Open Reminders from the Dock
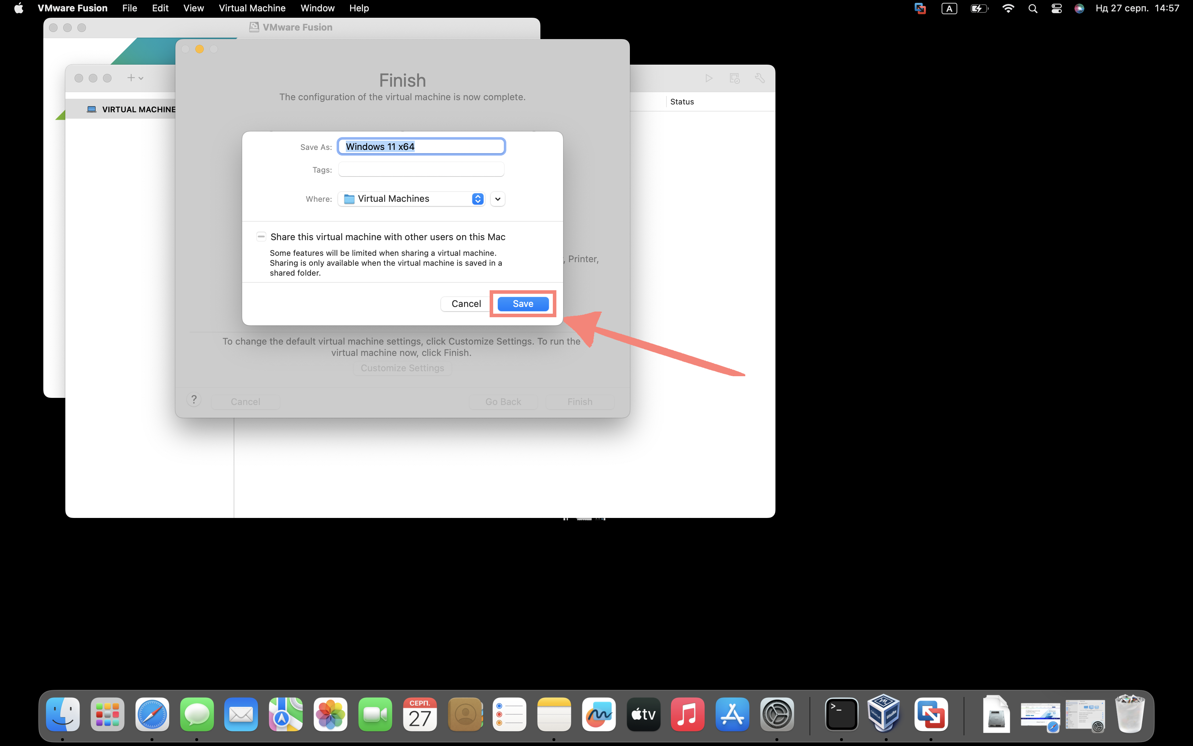Viewport: 1193px width, 746px height. (509, 714)
